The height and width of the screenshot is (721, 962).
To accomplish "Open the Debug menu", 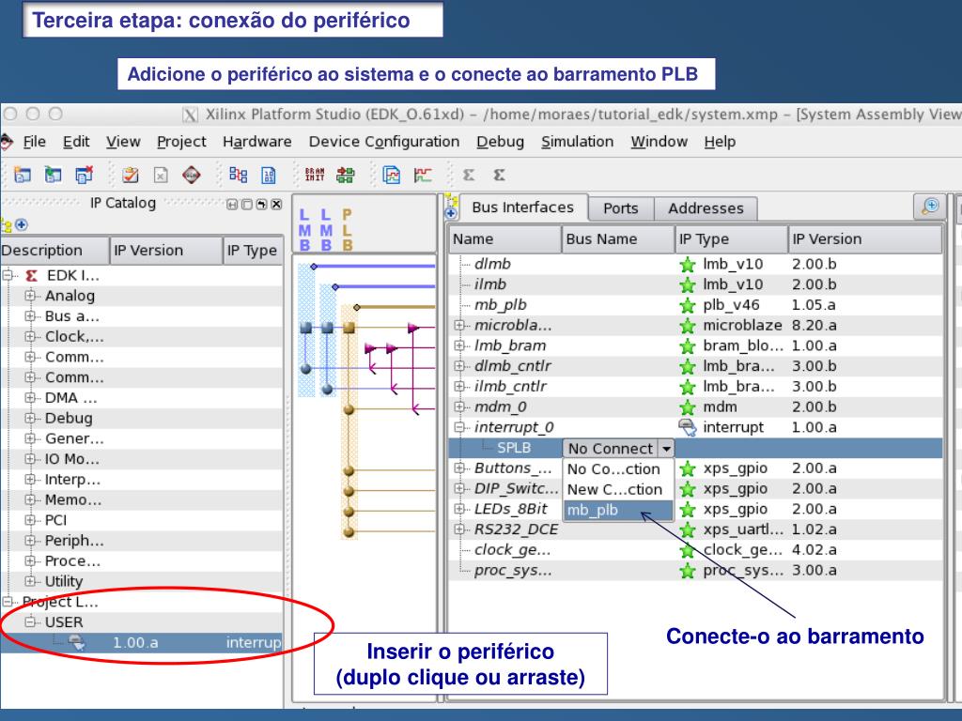I will (x=500, y=142).
